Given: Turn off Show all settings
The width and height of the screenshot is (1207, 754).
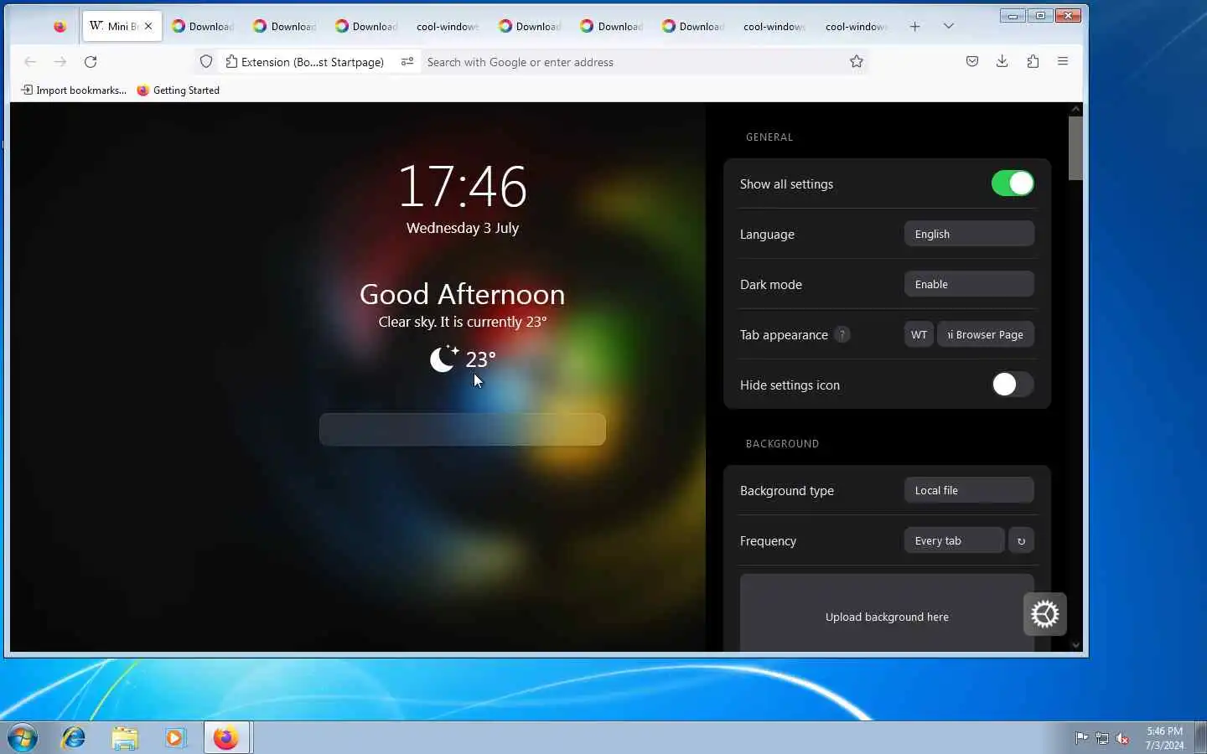Looking at the screenshot, I should click(x=1012, y=183).
